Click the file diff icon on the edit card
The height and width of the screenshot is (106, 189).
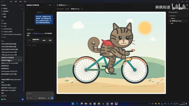tap(30, 40)
